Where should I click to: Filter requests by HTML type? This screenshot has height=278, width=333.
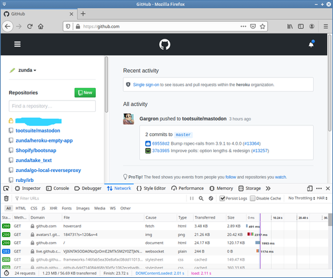pyautogui.click(x=21, y=208)
